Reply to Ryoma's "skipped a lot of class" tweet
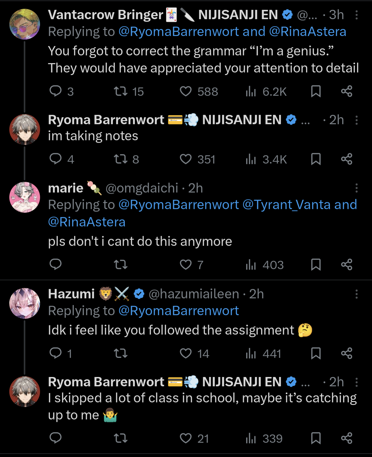The width and height of the screenshot is (372, 457). coord(56,438)
